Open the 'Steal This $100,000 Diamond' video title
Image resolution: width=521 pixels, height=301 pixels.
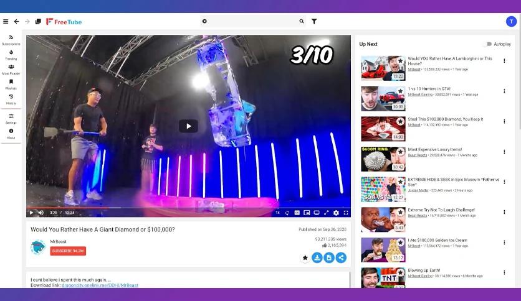[x=445, y=119]
